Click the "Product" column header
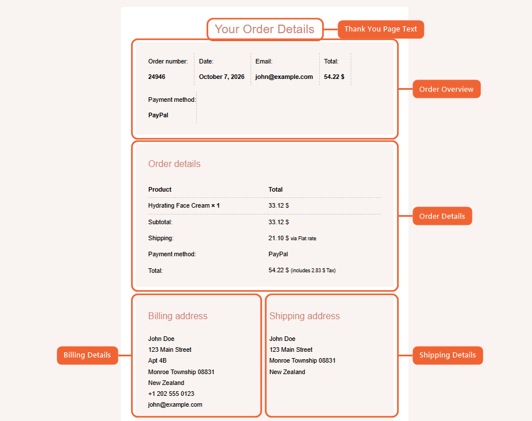Image resolution: width=532 pixels, height=421 pixels. click(160, 189)
